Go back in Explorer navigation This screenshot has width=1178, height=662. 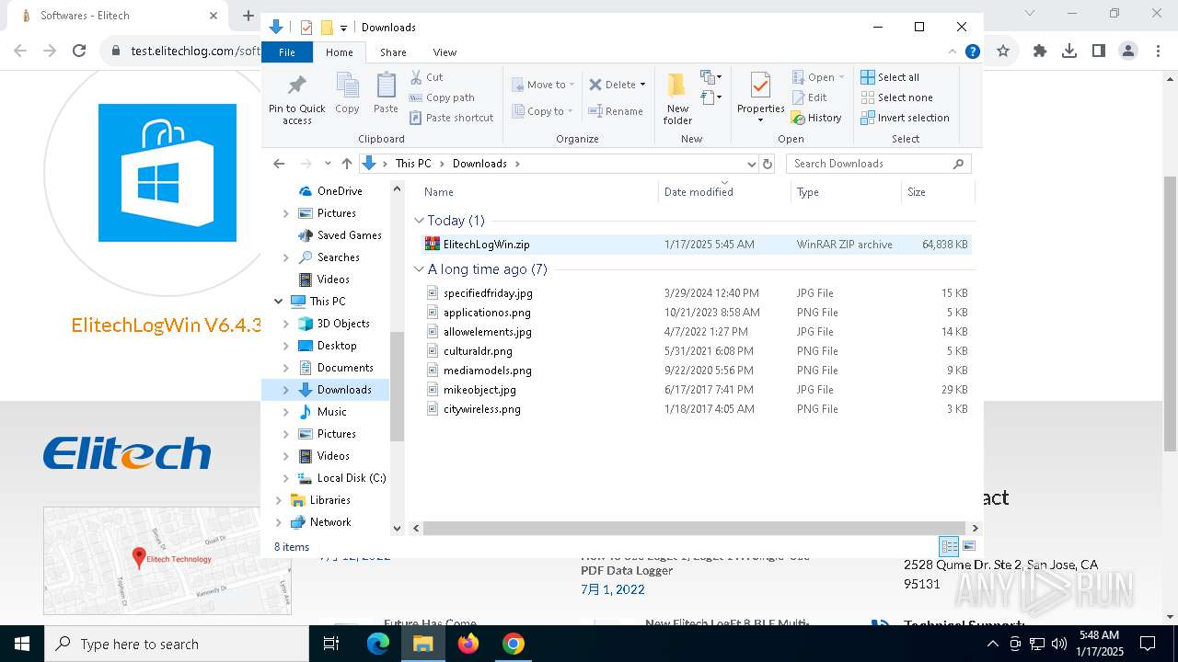(x=279, y=164)
